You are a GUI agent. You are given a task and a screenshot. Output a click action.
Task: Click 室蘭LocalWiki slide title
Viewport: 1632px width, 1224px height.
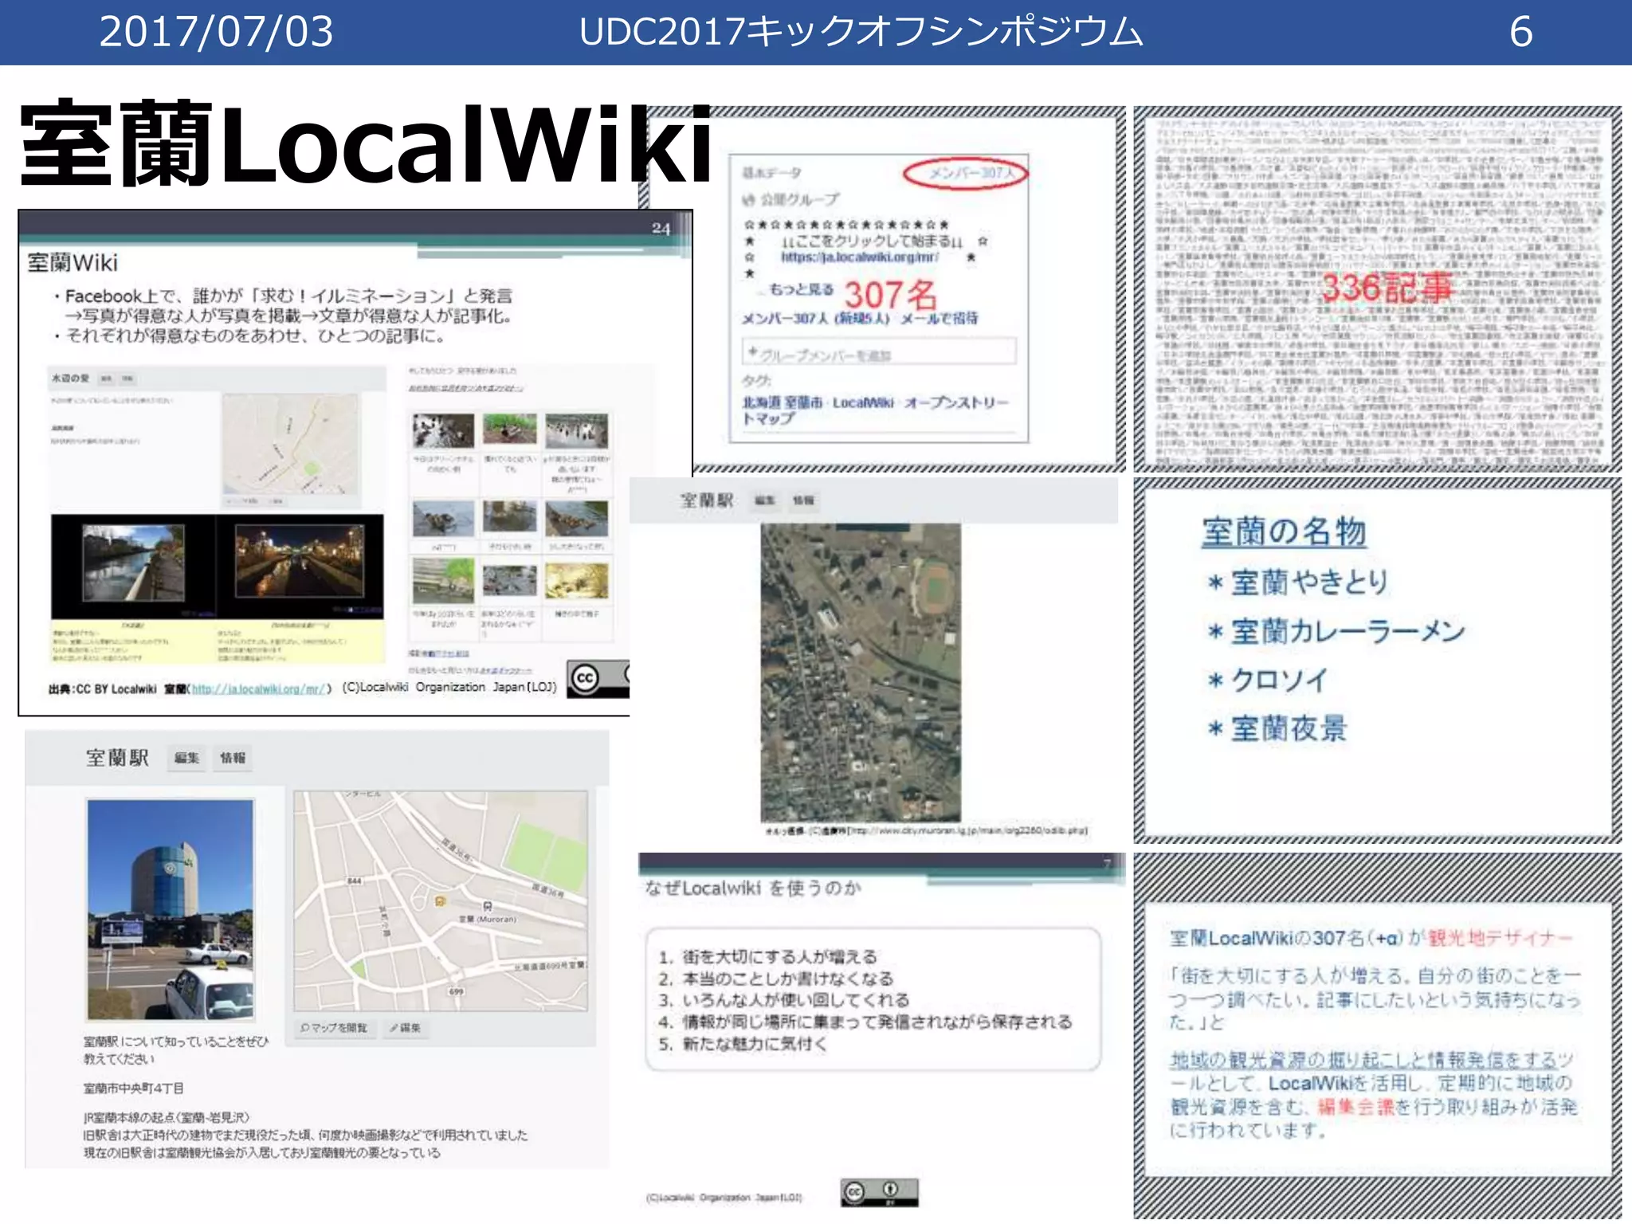[366, 144]
